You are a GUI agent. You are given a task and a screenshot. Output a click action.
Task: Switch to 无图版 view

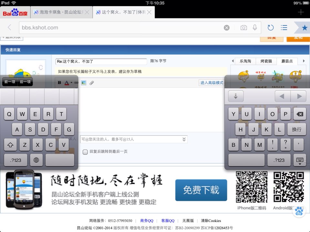(188, 221)
